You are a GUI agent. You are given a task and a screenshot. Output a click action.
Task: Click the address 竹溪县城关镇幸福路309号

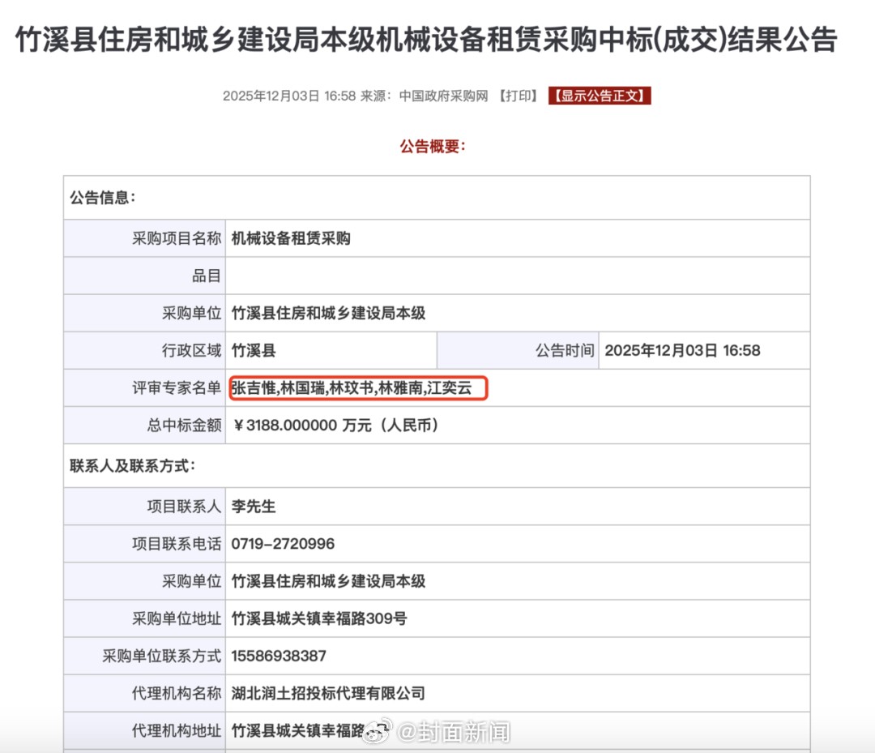pyautogui.click(x=319, y=618)
